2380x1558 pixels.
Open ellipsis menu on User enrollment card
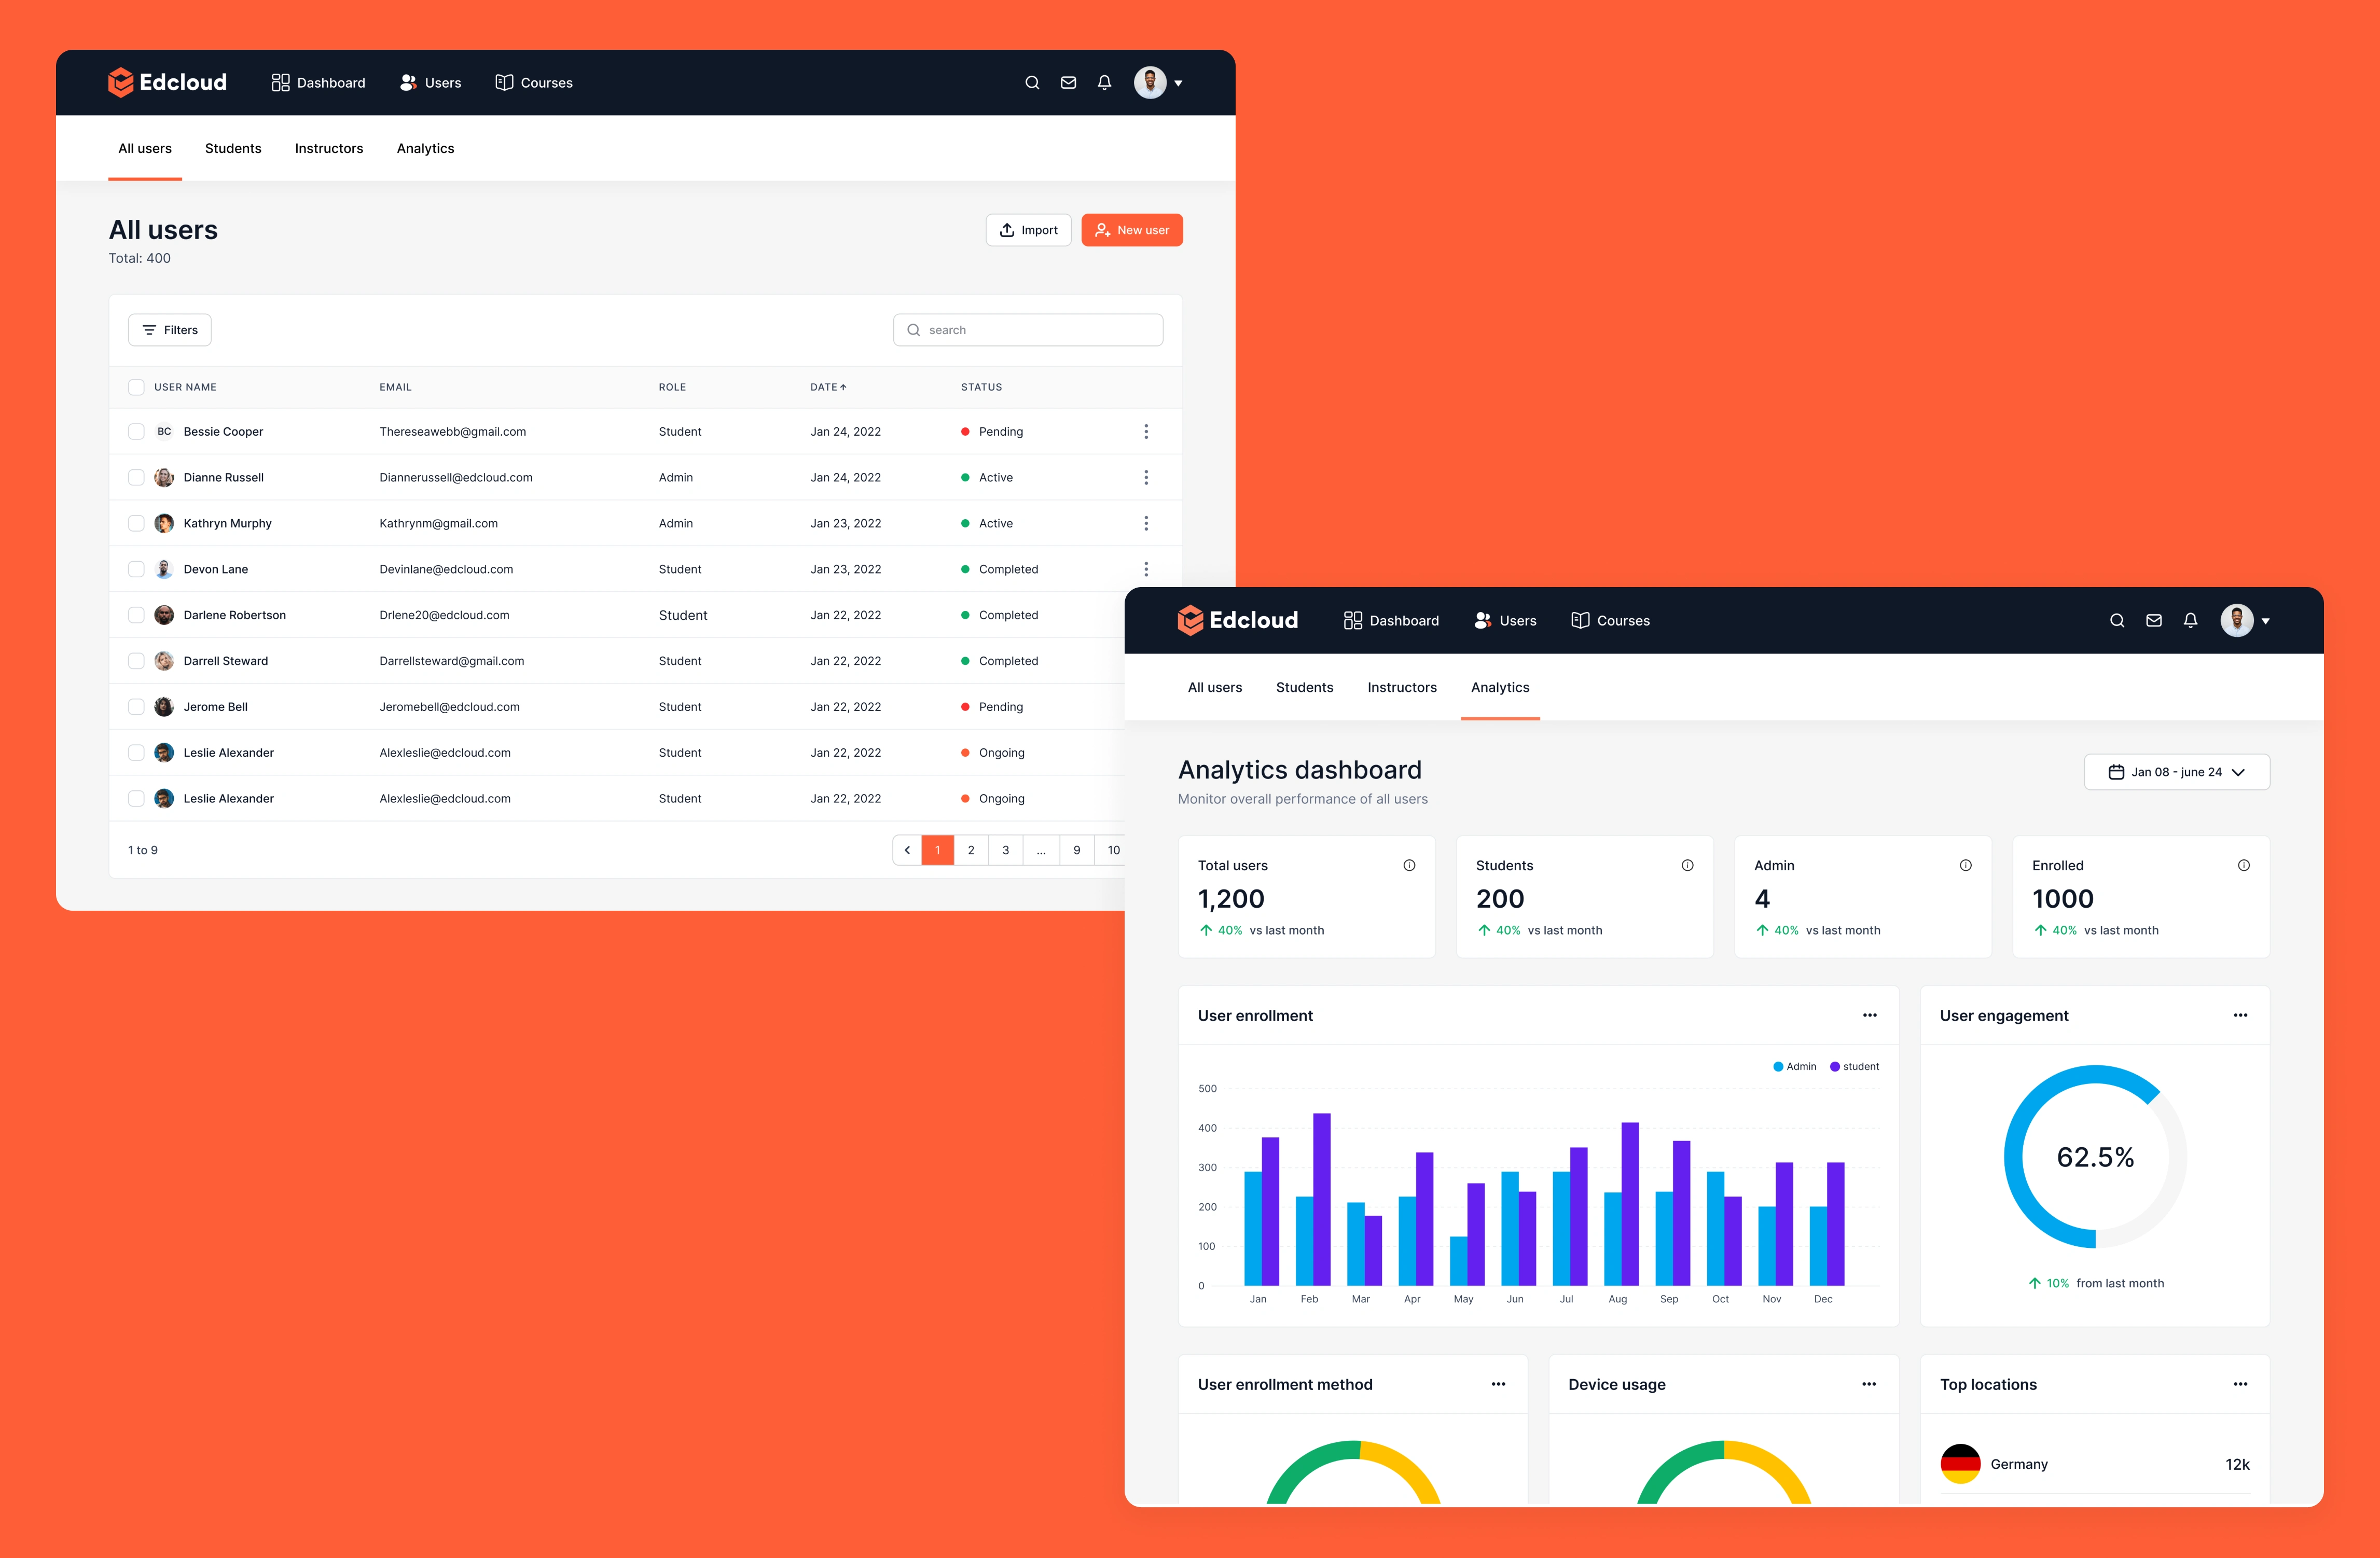pyautogui.click(x=1869, y=1015)
